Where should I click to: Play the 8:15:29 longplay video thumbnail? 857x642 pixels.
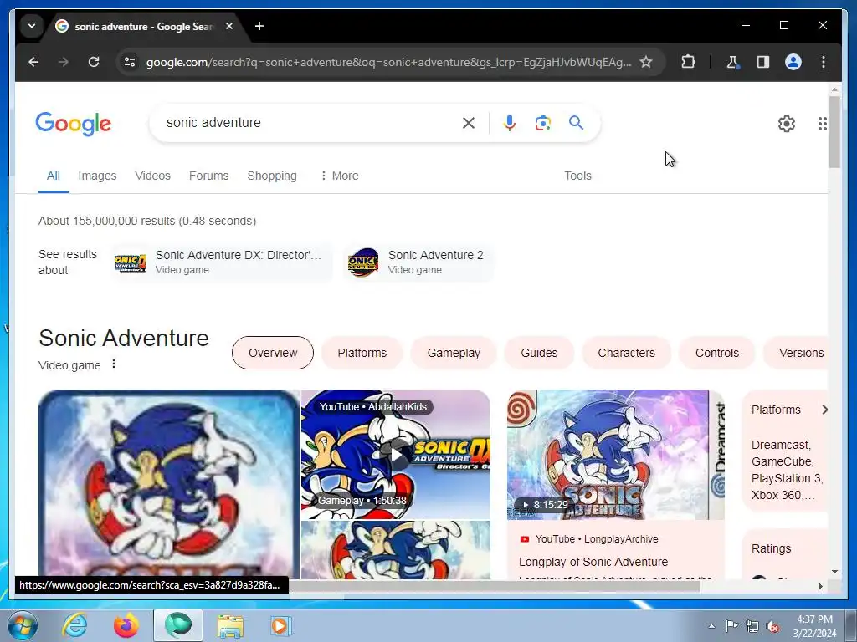point(616,454)
